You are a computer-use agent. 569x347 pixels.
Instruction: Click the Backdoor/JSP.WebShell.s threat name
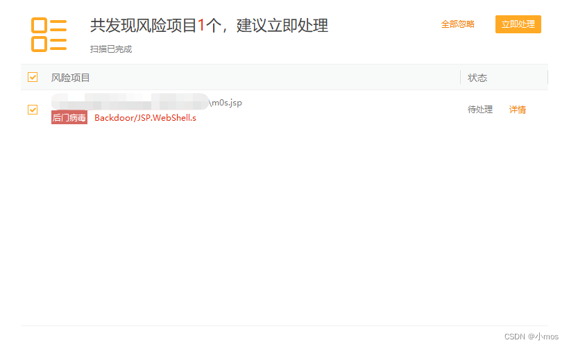point(145,118)
